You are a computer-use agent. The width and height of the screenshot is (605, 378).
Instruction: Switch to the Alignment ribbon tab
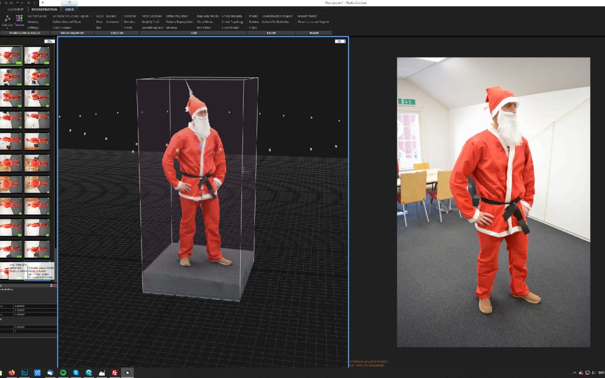coord(16,10)
